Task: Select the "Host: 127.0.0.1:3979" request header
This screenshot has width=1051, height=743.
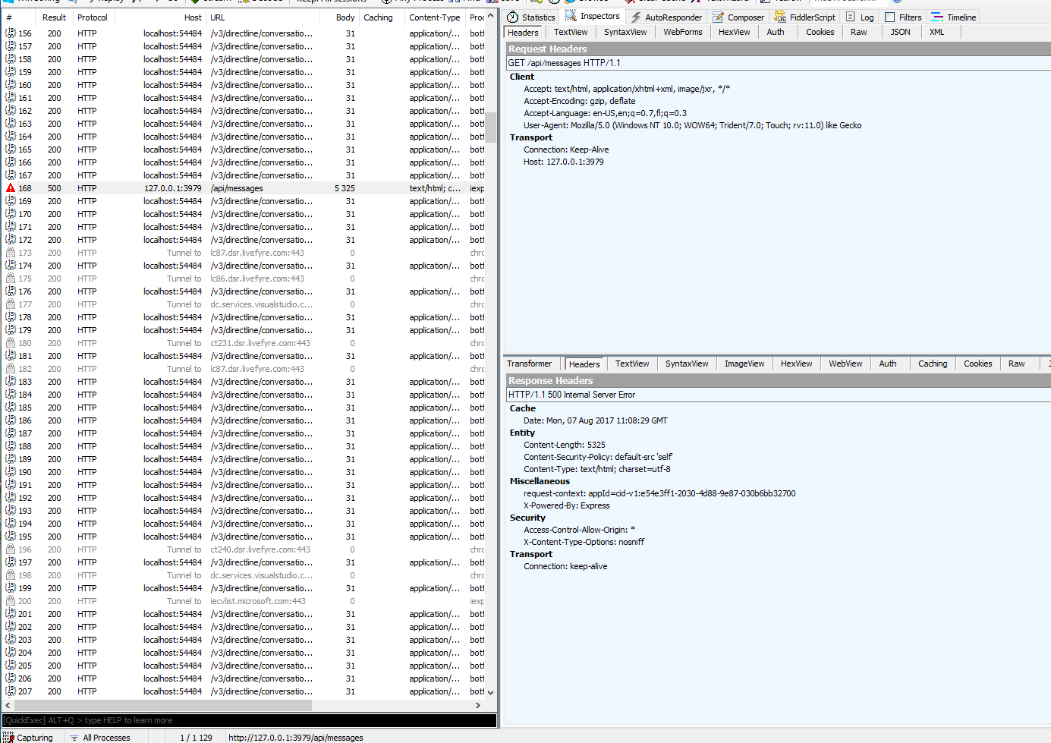Action: 564,162
